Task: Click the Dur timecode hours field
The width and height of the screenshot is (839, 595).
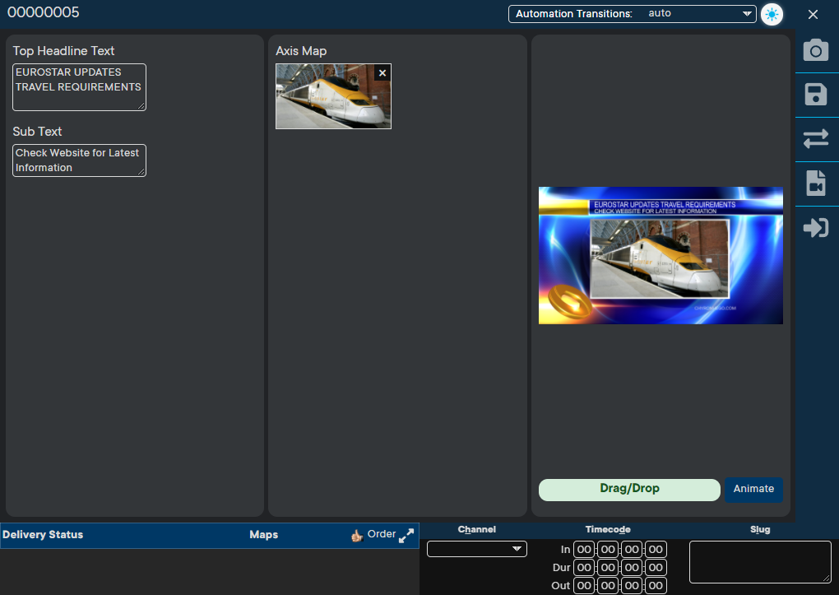Action: click(x=584, y=568)
